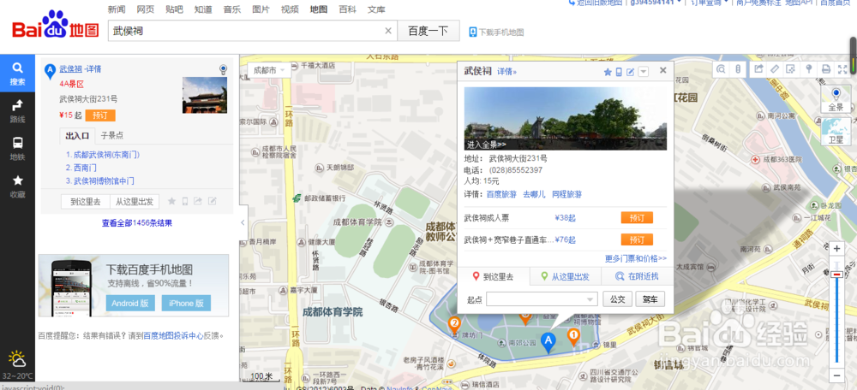Screen dimensions: 857x390
Task: Click the 百度一下 search button
Action: click(x=428, y=31)
